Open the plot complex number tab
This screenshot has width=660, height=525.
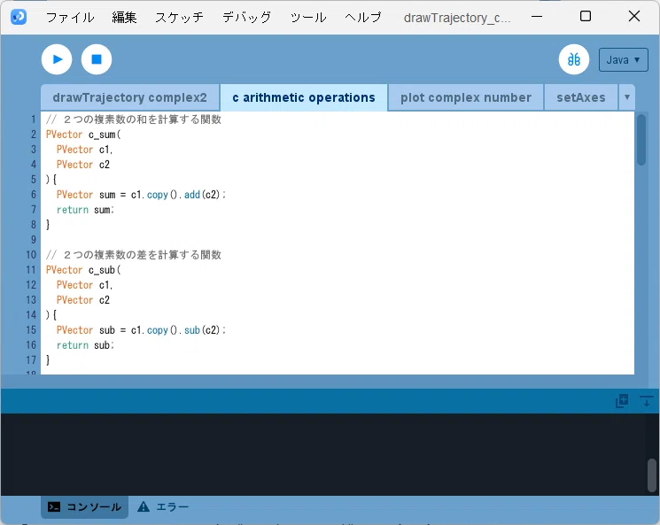click(465, 97)
